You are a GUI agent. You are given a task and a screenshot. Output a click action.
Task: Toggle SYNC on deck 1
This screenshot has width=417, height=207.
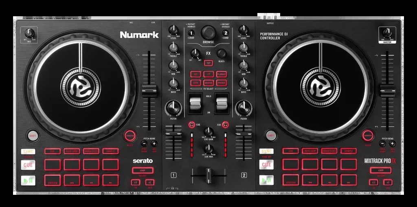tap(28, 152)
